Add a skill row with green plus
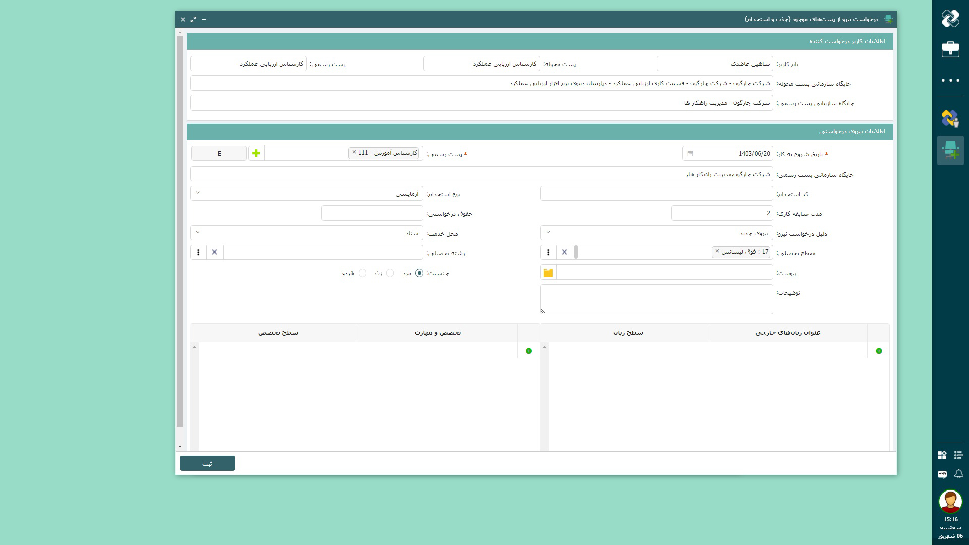Screen dimensions: 969x545 [x=528, y=351]
